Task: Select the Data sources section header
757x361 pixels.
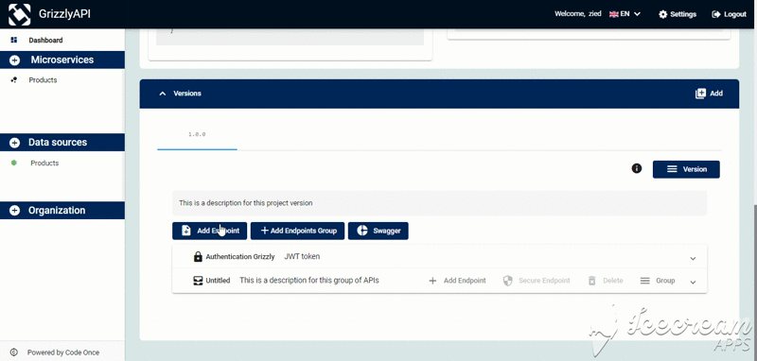Action: click(x=62, y=142)
